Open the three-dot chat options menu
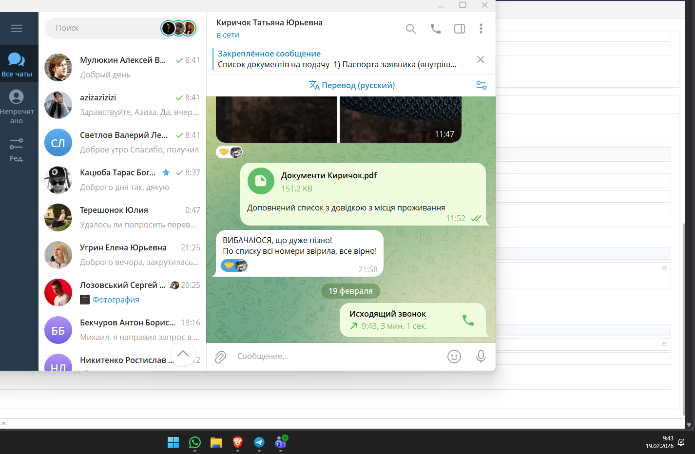Viewport: 695px width, 454px height. click(481, 29)
